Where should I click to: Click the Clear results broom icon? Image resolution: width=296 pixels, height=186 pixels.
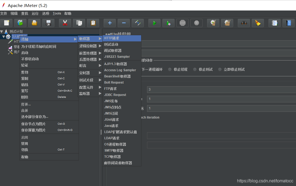coord(213,23)
